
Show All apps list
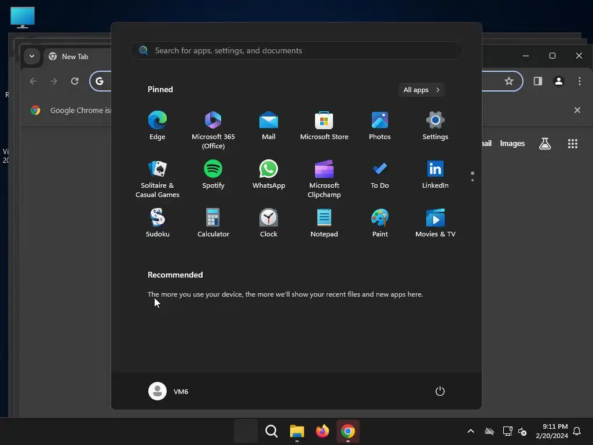422,90
